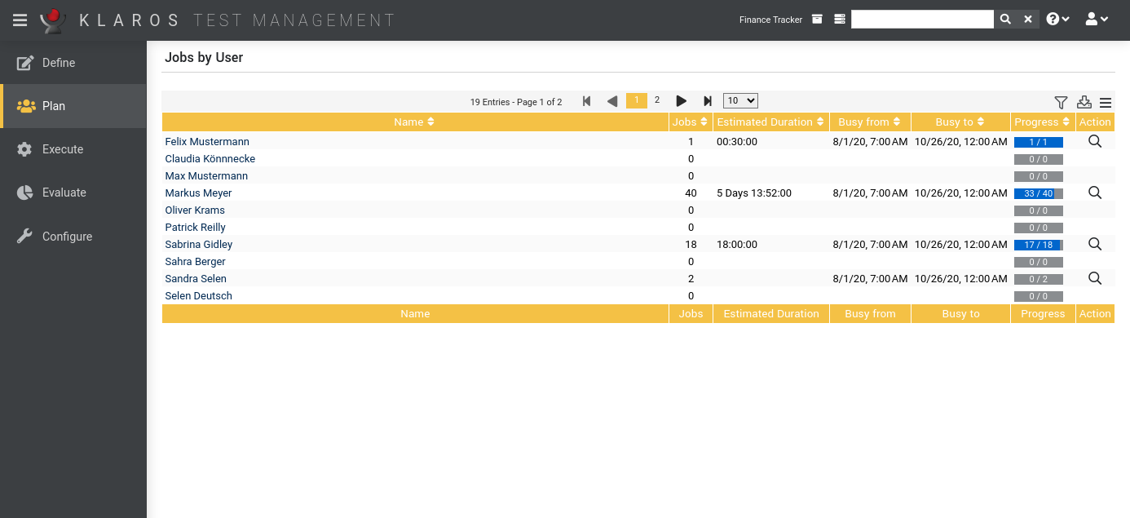Image resolution: width=1130 pixels, height=518 pixels.
Task: Open Sabrina Gidley user link
Action: (199, 244)
